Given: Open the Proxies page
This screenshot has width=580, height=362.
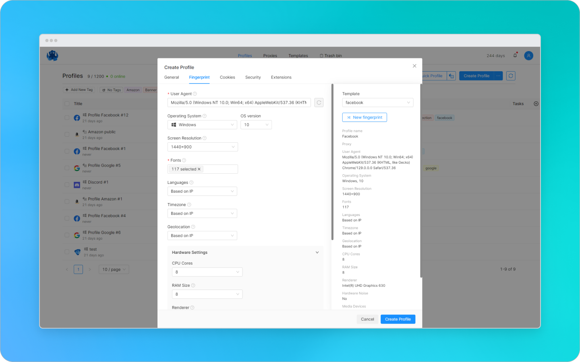Looking at the screenshot, I should 270,56.
